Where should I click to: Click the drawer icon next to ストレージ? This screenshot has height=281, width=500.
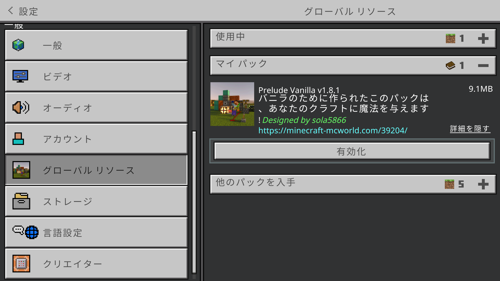(22, 201)
